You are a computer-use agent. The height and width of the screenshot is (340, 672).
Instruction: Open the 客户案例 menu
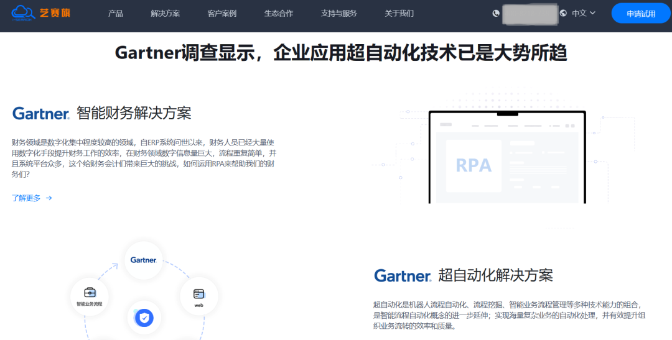coord(222,13)
